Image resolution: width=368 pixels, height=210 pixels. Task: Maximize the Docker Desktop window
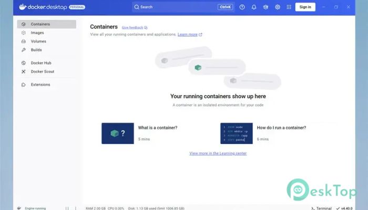[x=336, y=7]
